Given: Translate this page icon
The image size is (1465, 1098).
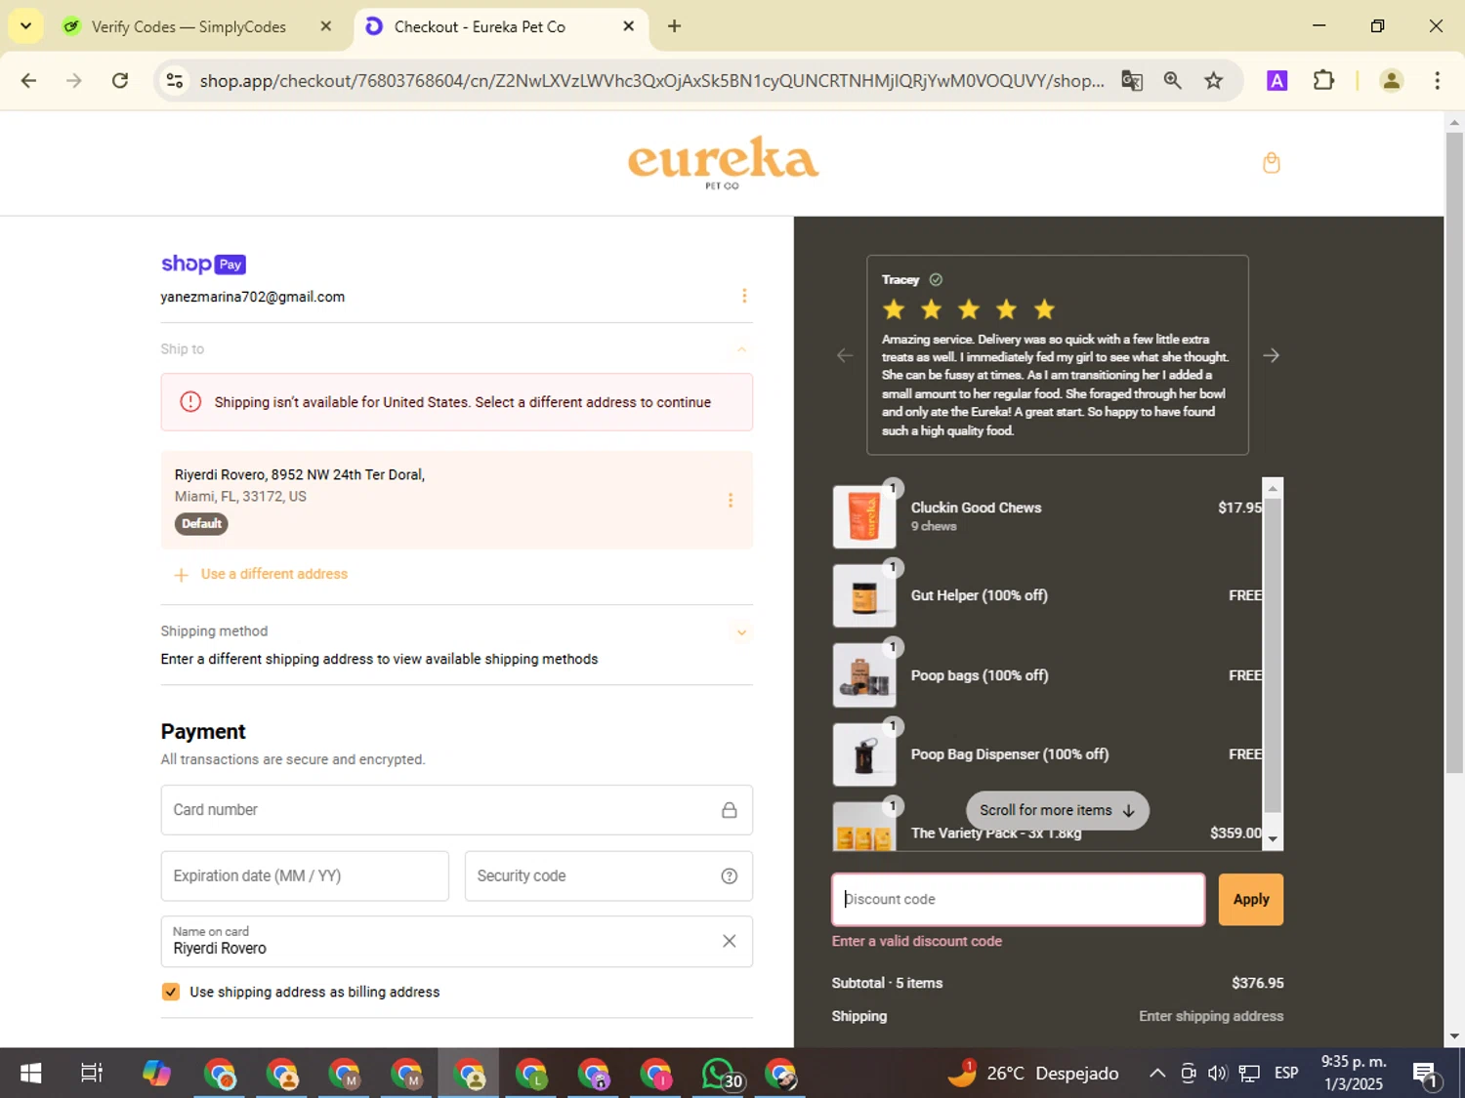Looking at the screenshot, I should point(1132,80).
